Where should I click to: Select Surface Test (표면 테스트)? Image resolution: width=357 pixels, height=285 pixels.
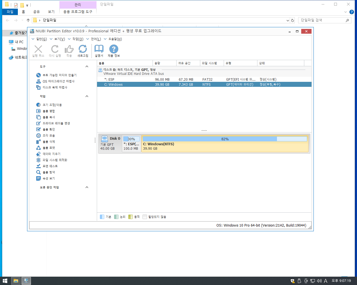47,166
